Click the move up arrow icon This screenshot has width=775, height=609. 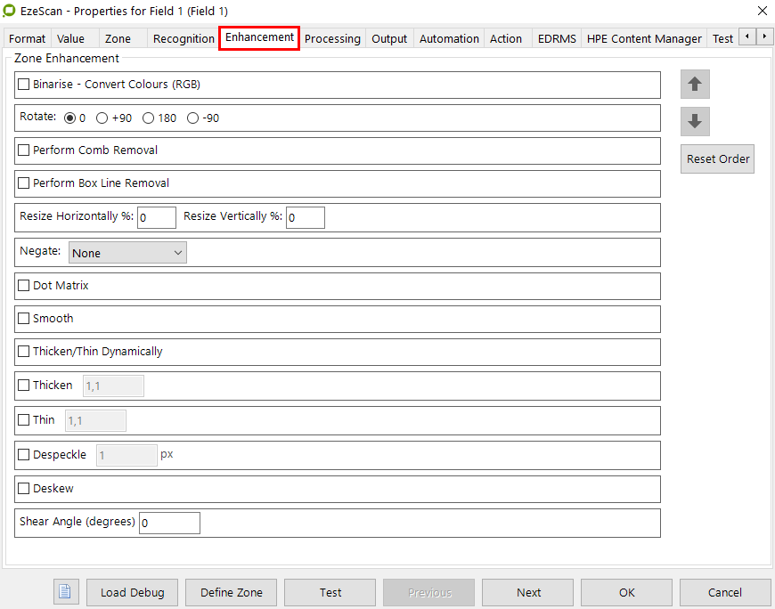695,85
